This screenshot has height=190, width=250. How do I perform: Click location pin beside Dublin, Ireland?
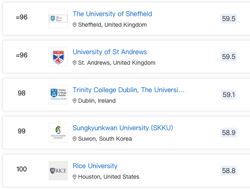(75, 101)
